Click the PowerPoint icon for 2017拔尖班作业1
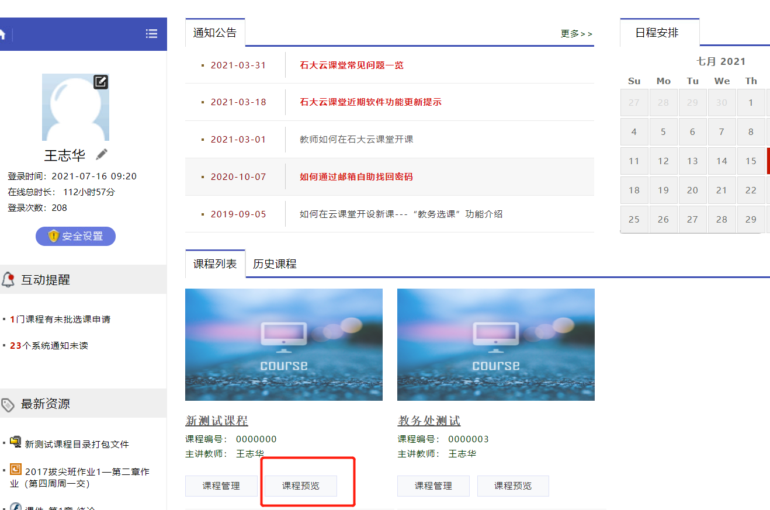The image size is (770, 510). pyautogui.click(x=15, y=469)
